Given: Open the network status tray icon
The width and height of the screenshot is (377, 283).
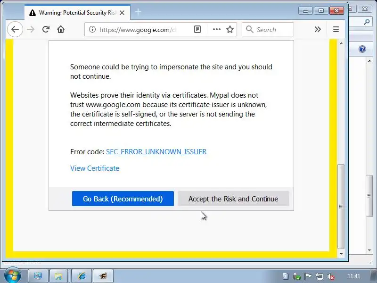Looking at the screenshot, I should point(320,276).
